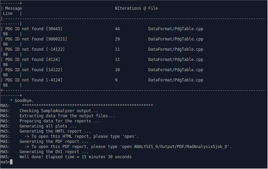This screenshot has height=169, width=268.
Task: Click the NIterations column header
Action: click(x=128, y=8)
